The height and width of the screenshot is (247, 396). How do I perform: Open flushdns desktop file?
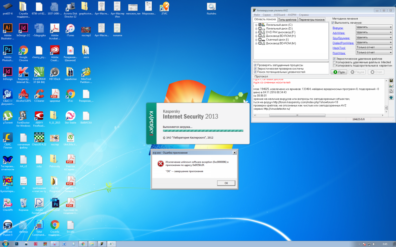(x=211, y=8)
